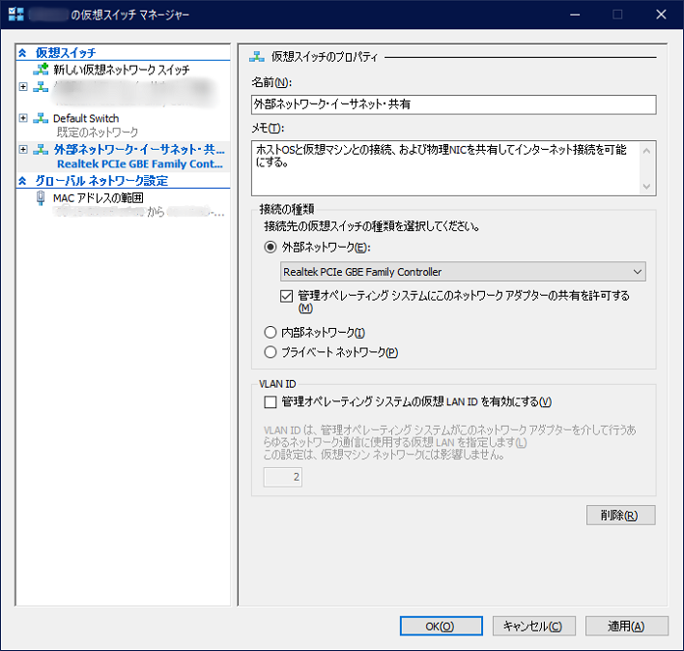
Task: Uncheck the adapter sharing permission checkbox
Action: click(286, 296)
